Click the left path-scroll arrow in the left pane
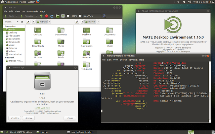This screenshot has width=215, height=134. tap(34, 22)
